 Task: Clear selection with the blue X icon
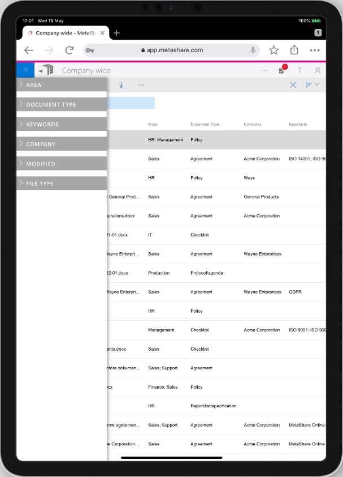[293, 85]
